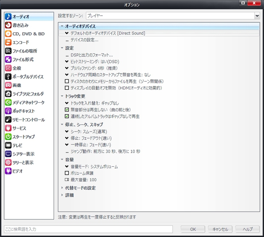Select the シアター表示 icon

tap(8, 154)
